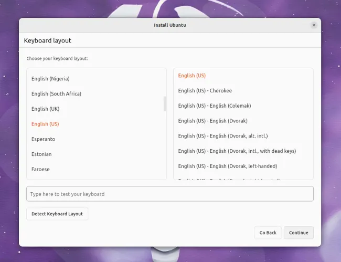
Task: Close the Install Ubuntu window
Action: 314,25
